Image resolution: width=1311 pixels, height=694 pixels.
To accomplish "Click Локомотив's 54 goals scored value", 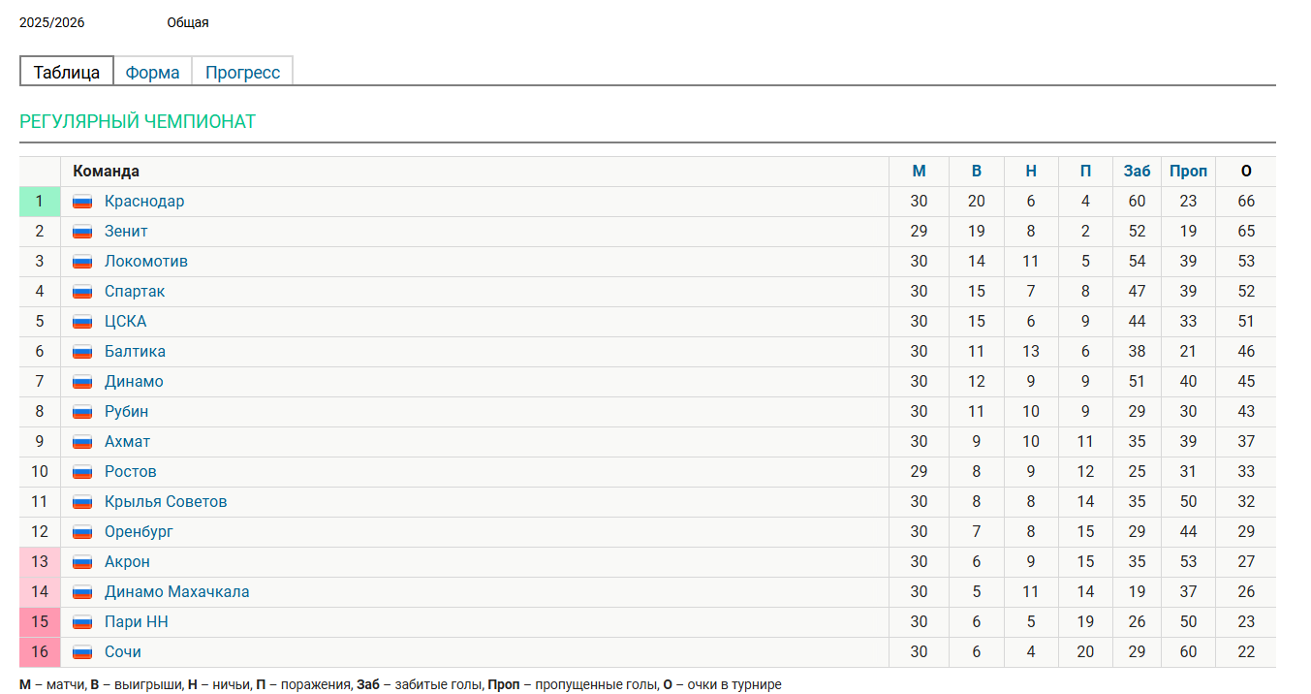I will [x=1138, y=262].
